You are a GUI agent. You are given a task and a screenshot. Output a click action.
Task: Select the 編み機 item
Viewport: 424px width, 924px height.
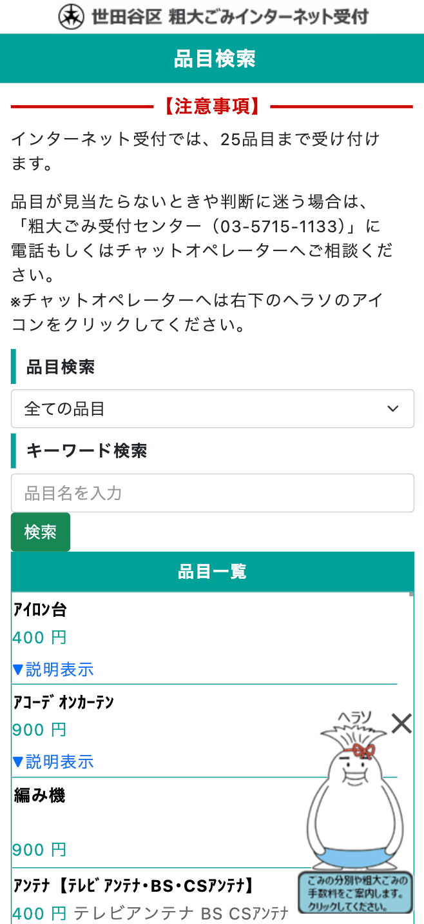40,796
